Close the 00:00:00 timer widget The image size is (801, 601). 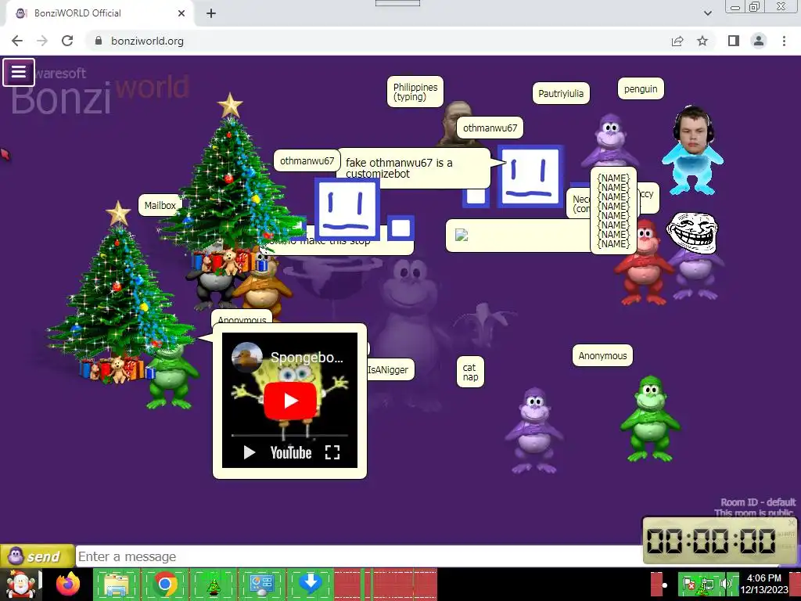[792, 522]
